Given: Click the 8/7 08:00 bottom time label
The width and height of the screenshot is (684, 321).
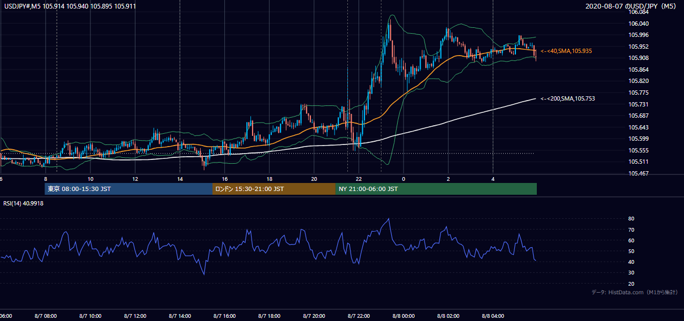Looking at the screenshot, I should 45,316.
